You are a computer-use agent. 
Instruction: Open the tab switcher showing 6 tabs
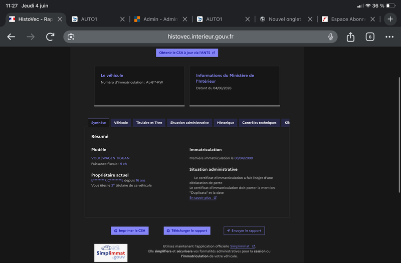(x=370, y=37)
